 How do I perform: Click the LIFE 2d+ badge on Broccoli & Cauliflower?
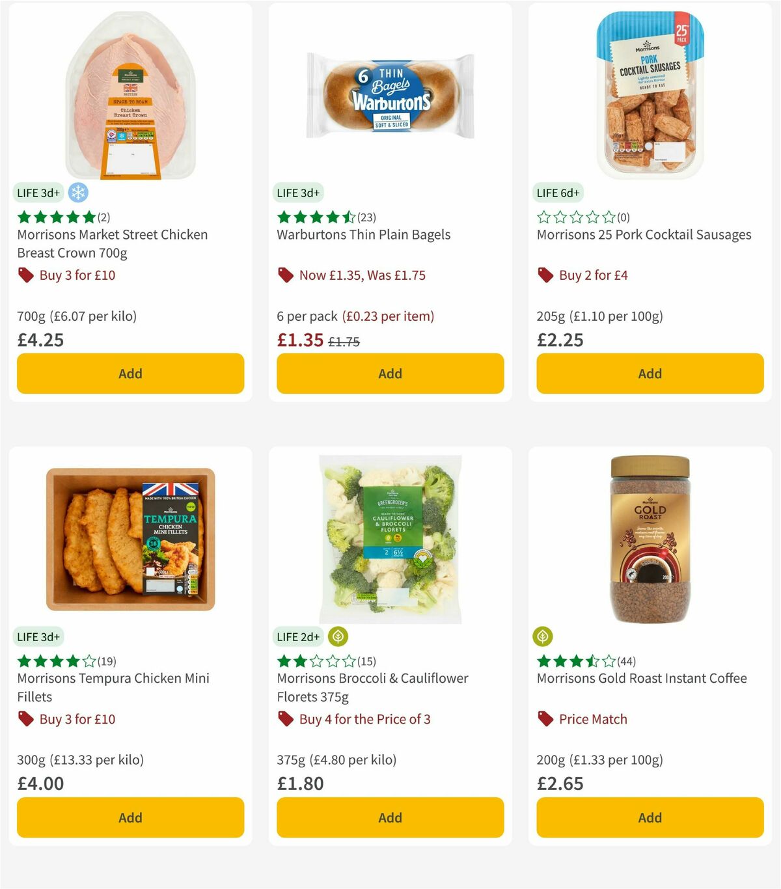pos(298,636)
